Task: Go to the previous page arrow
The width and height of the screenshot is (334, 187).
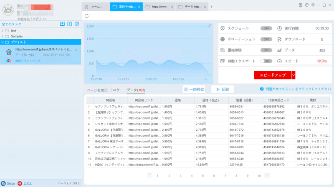Action: [x=149, y=176]
